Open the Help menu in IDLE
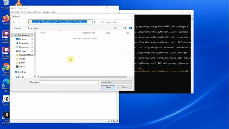Image resolution: width=229 pixels, height=129 pixels. 54,12
